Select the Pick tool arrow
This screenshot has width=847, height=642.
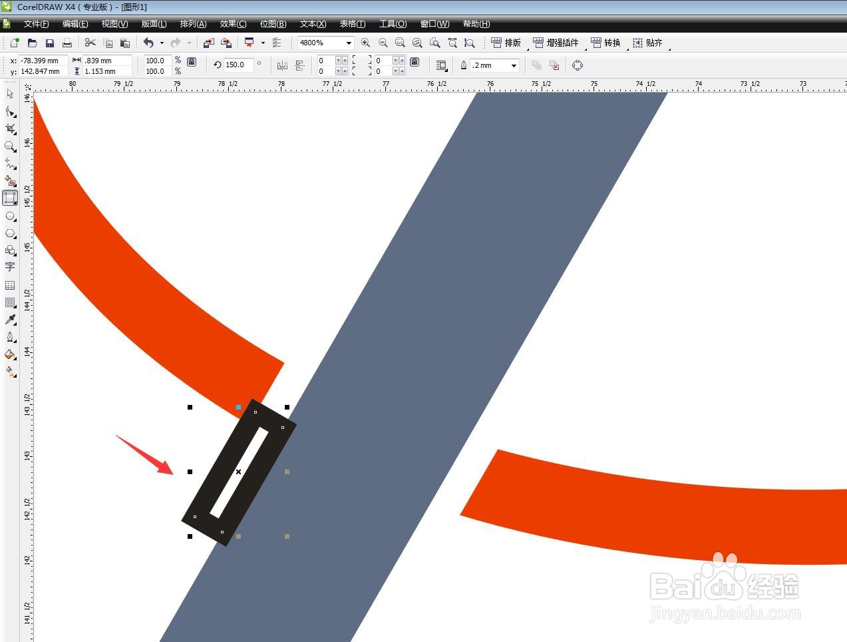click(10, 94)
